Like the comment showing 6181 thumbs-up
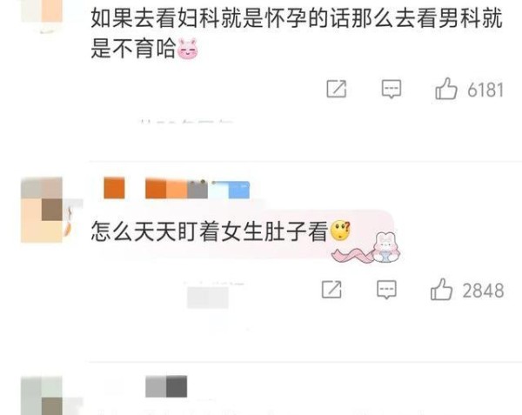Viewport: 522px width, 415px height. pos(445,89)
